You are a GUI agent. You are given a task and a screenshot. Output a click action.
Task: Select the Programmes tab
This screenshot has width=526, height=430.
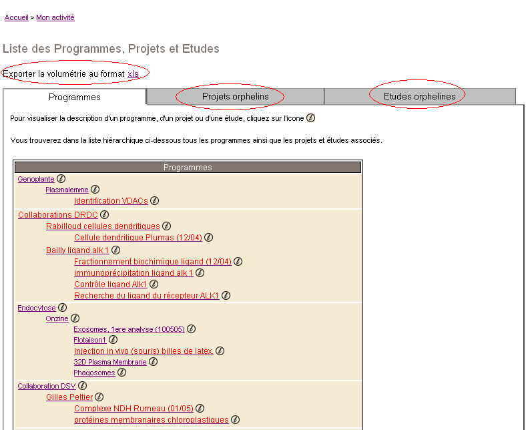point(75,97)
